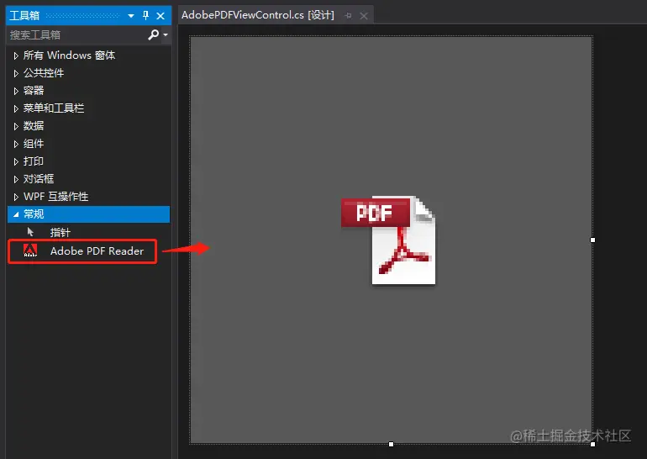Expand the 打印 group arrow
This screenshot has width=647, height=459.
(x=16, y=161)
